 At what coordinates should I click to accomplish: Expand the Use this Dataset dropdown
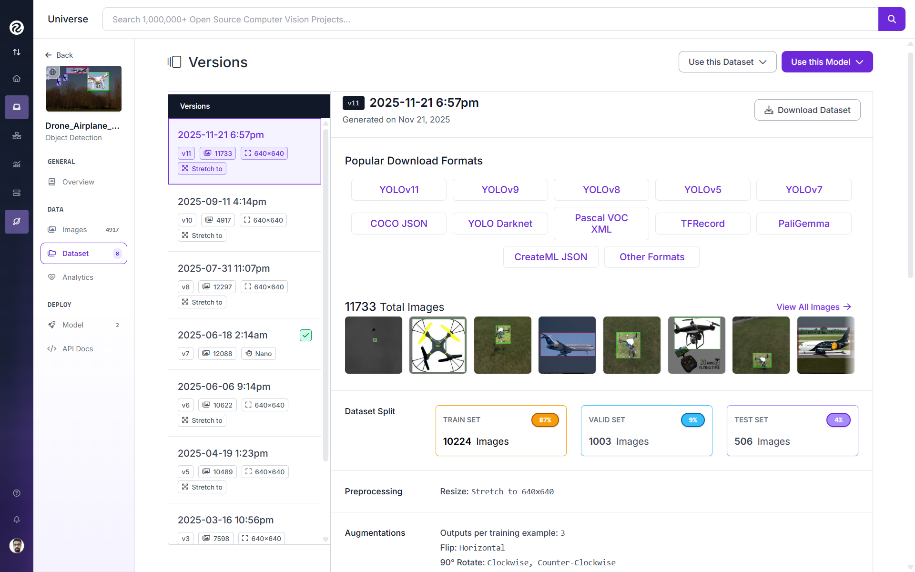tap(727, 62)
